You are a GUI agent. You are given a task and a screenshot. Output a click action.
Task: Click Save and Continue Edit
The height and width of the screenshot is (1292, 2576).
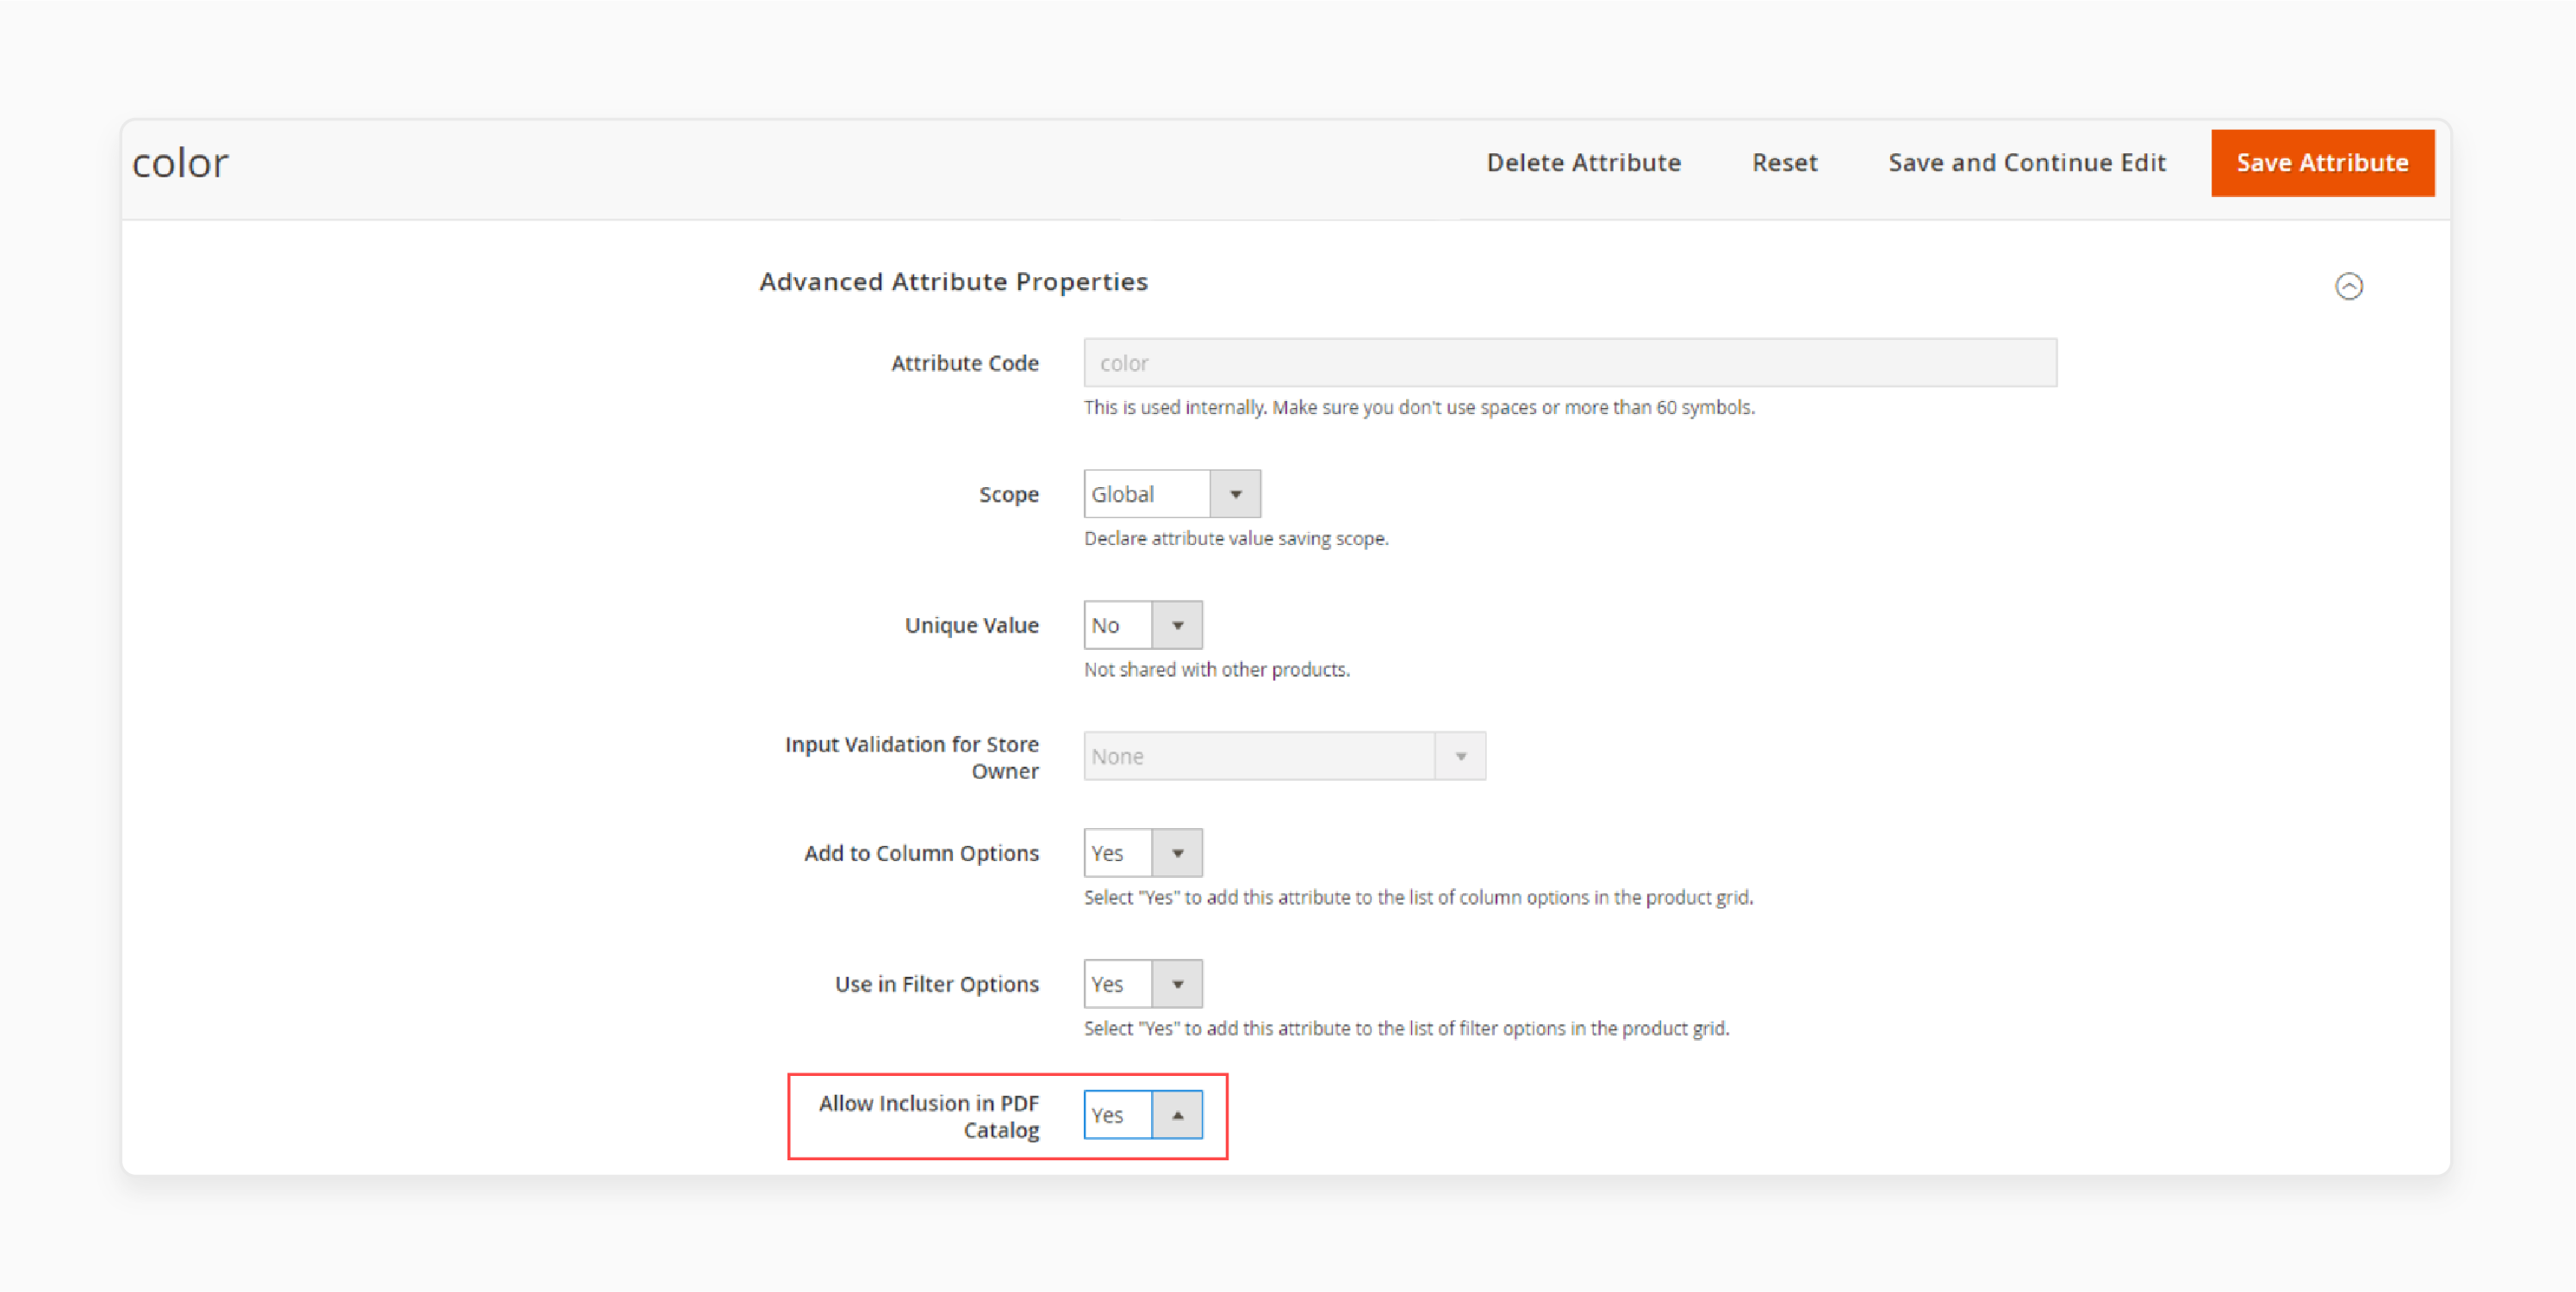pos(2026,163)
